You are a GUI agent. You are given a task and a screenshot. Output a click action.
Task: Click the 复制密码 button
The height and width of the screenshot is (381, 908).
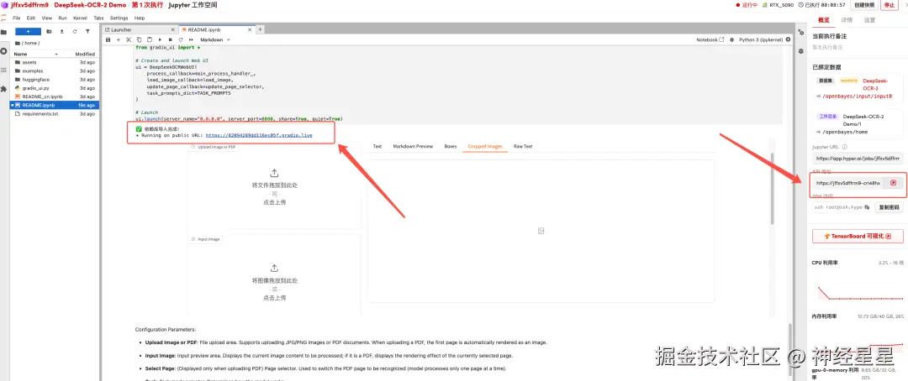coord(889,207)
